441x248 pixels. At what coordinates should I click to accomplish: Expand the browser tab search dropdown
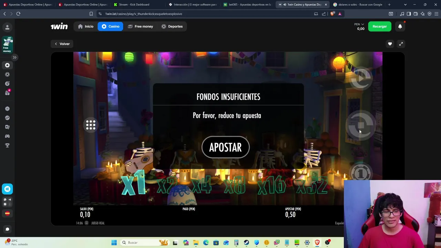(405, 4)
